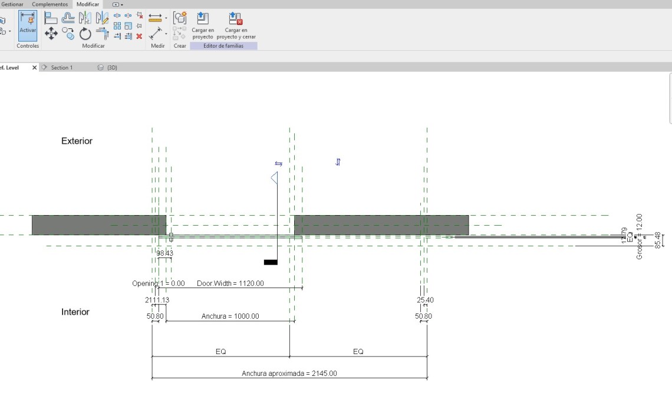This screenshot has width=672, height=393.
Task: Switch to the Section 1 view tab
Action: [x=61, y=68]
